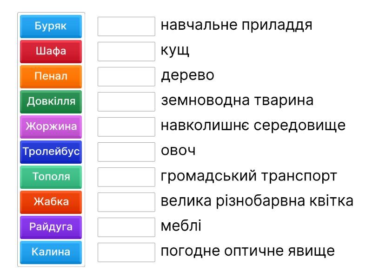Select the empty slot beside овоч
The image size is (372, 279).
pyautogui.click(x=126, y=152)
